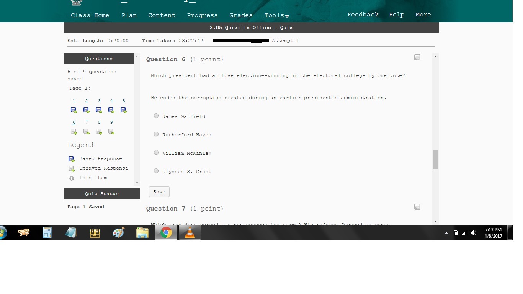Open the Feedback menu item

coord(363,15)
